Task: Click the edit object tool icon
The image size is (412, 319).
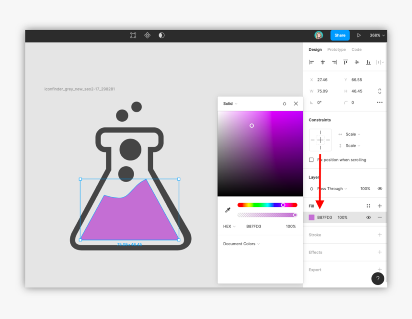Action: point(133,35)
